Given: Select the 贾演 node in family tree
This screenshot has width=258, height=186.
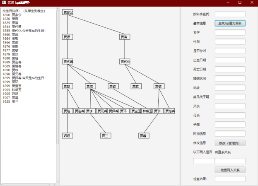Looking at the screenshot, I should 125,37.
